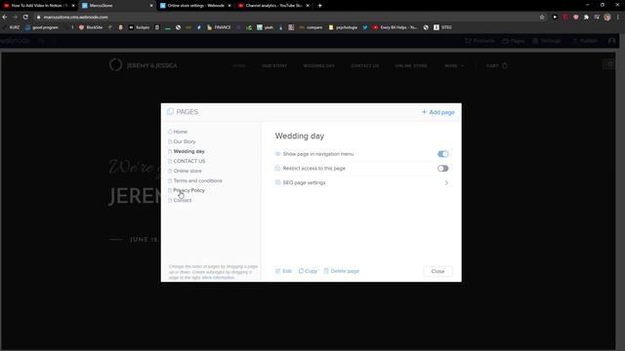Click the address bar URL
The width and height of the screenshot is (625, 351).
[76, 18]
